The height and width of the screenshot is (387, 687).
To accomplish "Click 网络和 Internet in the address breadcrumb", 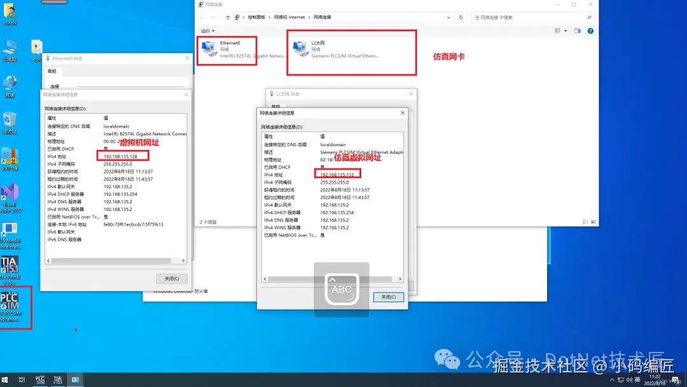I will click(x=289, y=17).
